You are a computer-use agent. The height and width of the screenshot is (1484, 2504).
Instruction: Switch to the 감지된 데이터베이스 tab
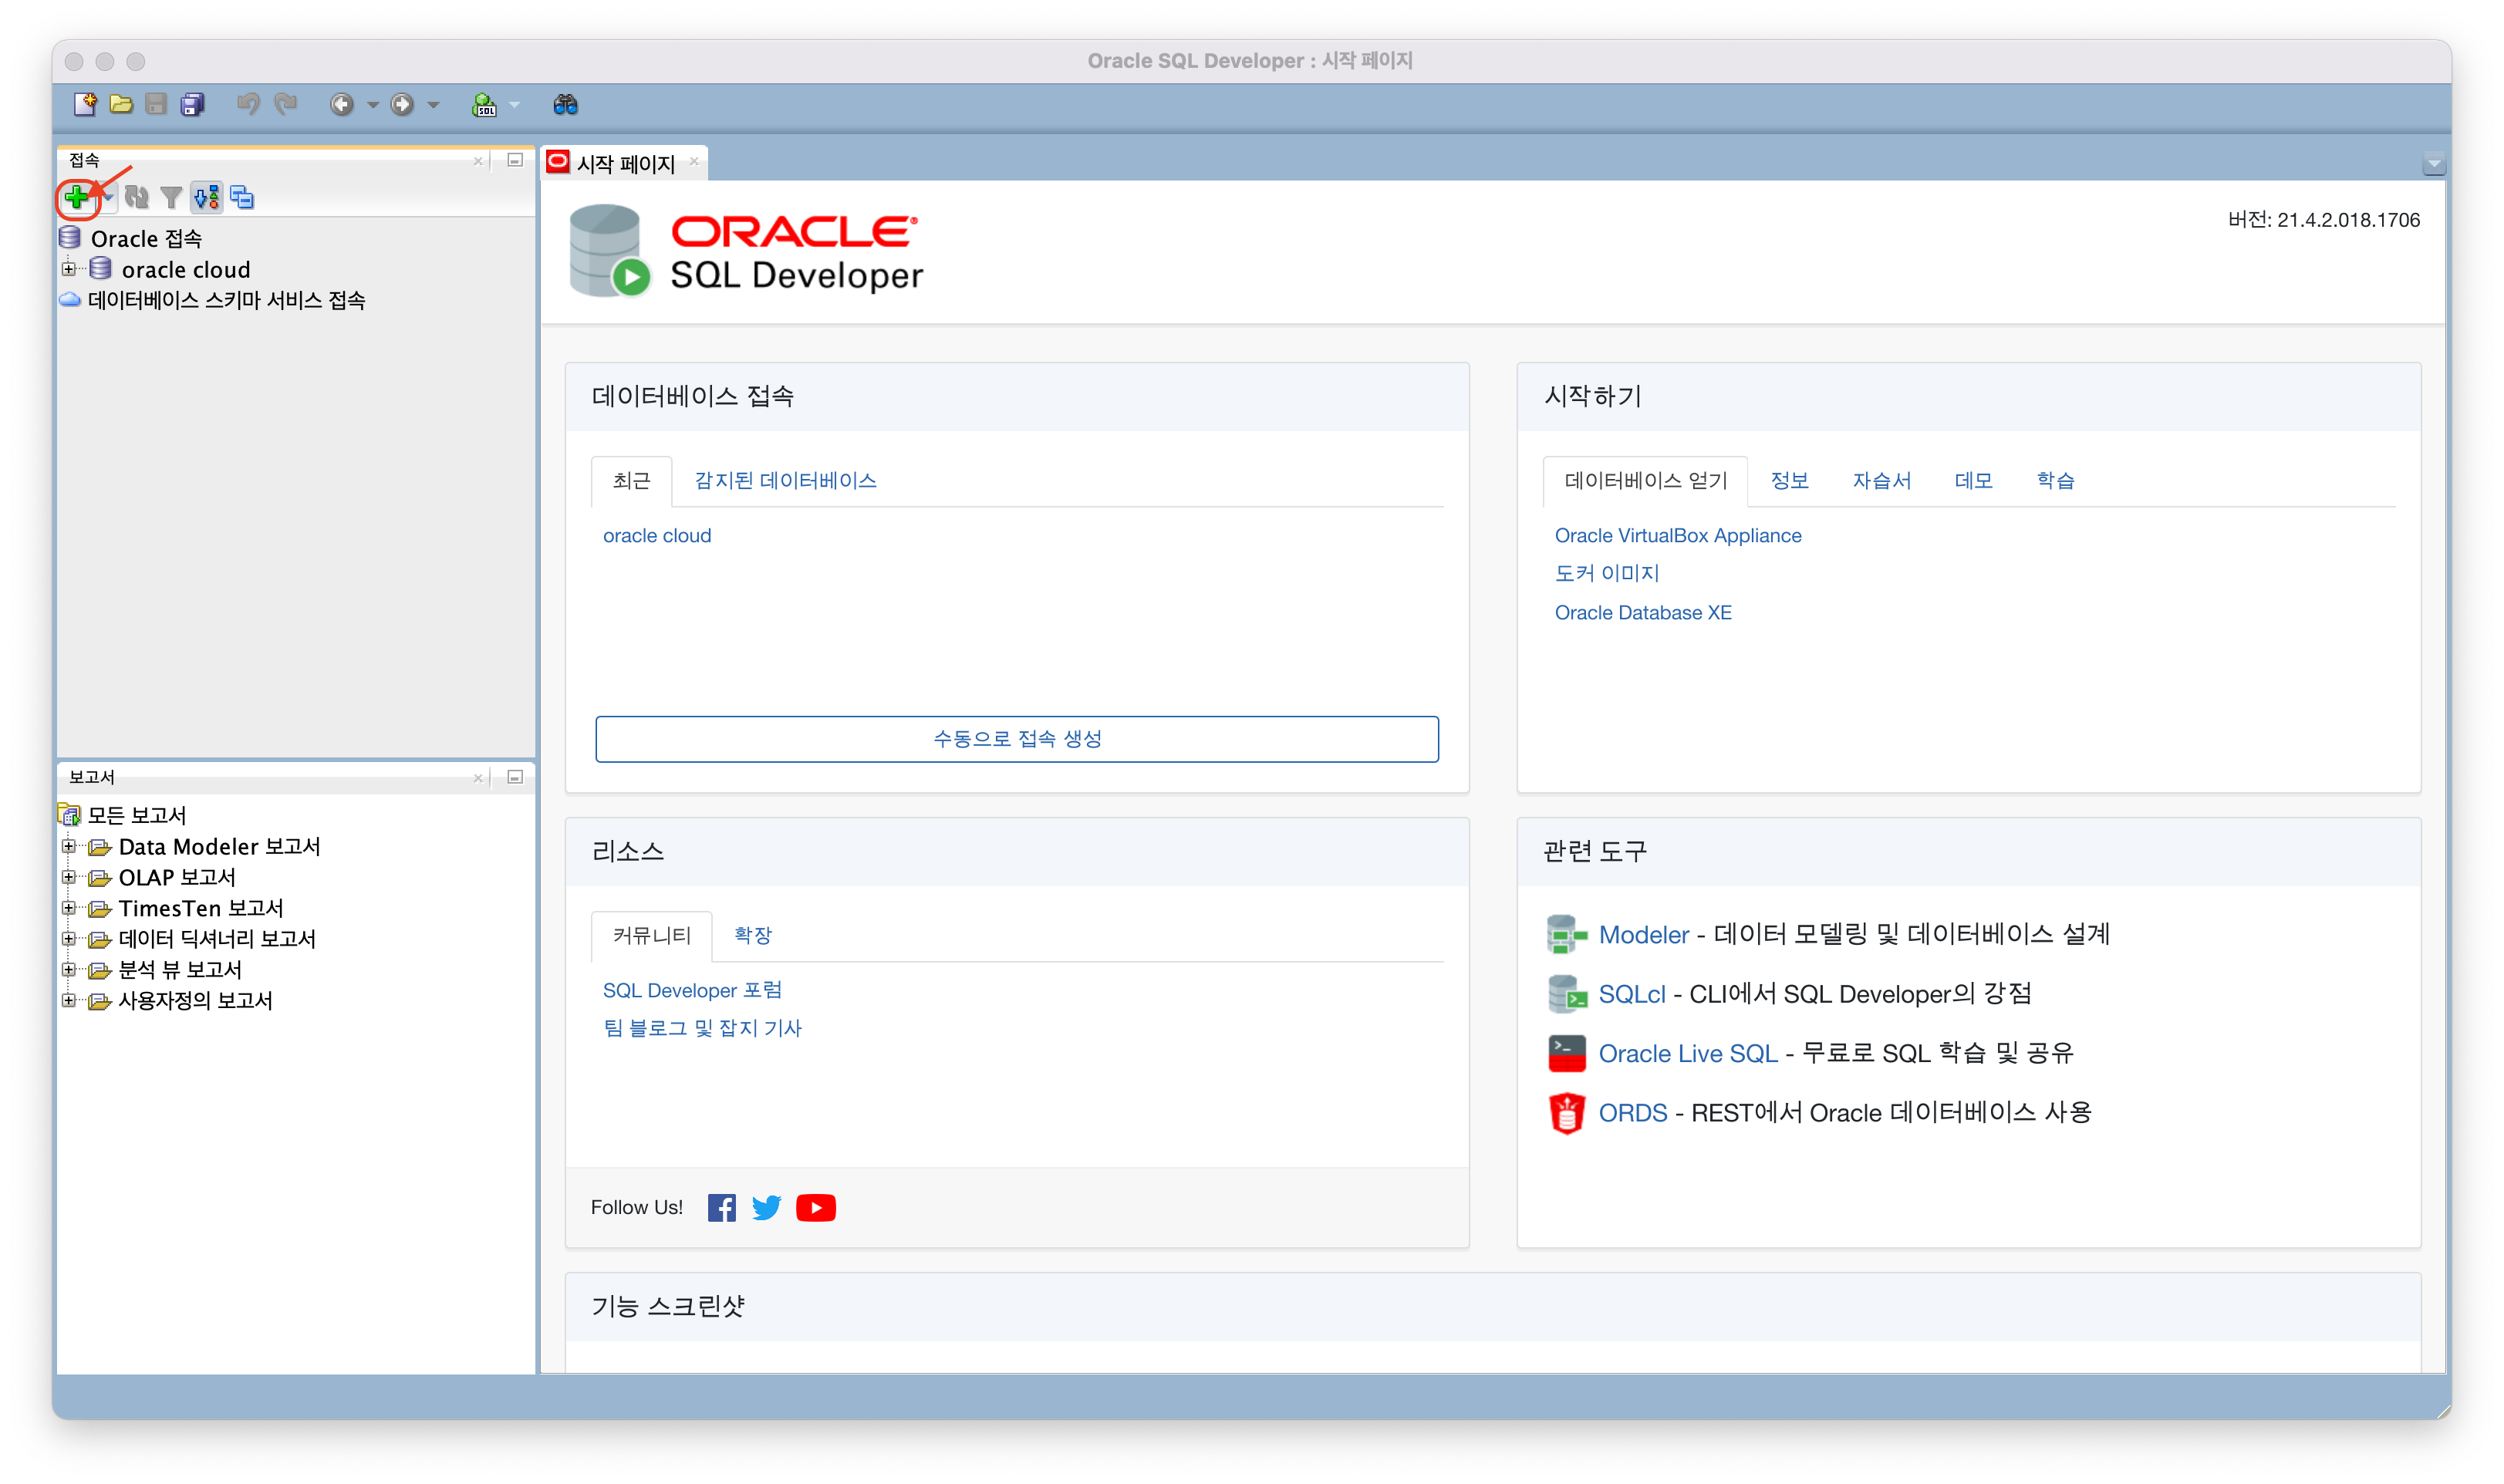[785, 480]
